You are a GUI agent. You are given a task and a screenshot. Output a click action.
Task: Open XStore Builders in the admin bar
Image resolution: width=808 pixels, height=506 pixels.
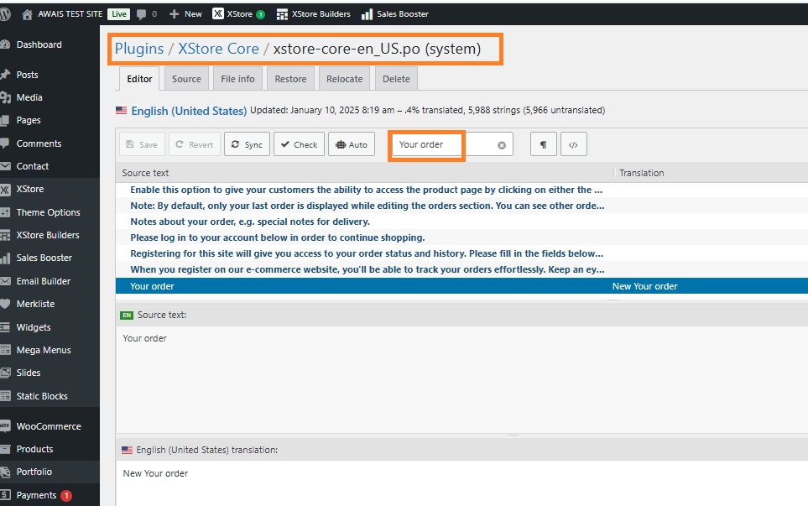[x=313, y=14]
